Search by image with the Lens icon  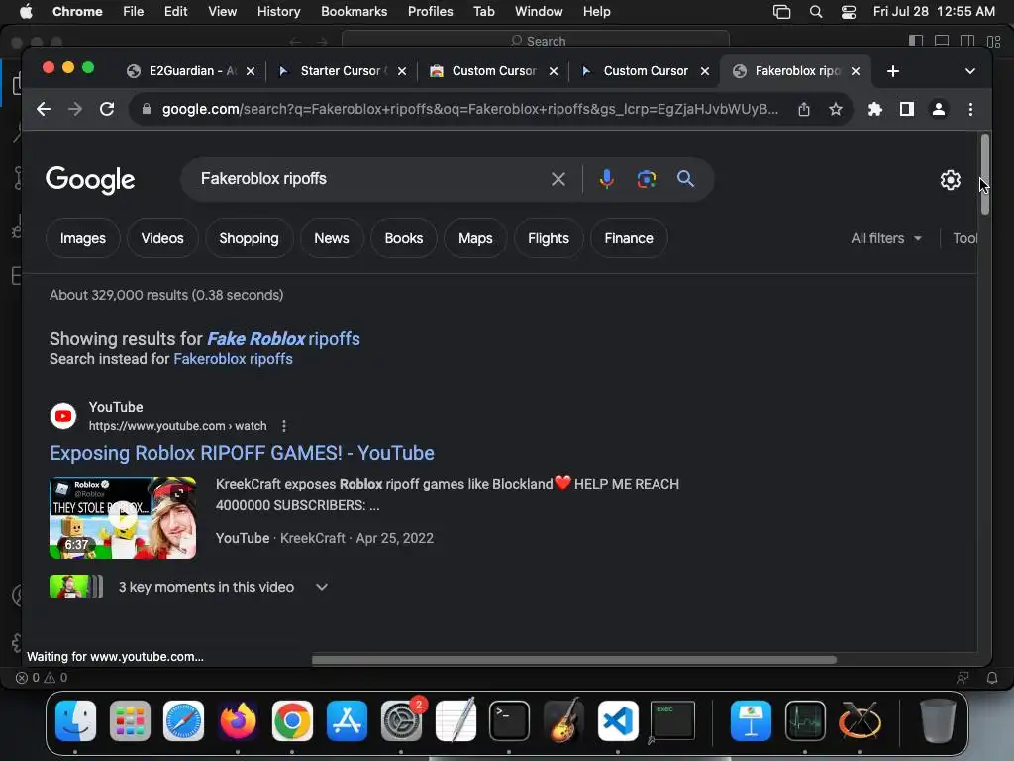[x=646, y=179]
